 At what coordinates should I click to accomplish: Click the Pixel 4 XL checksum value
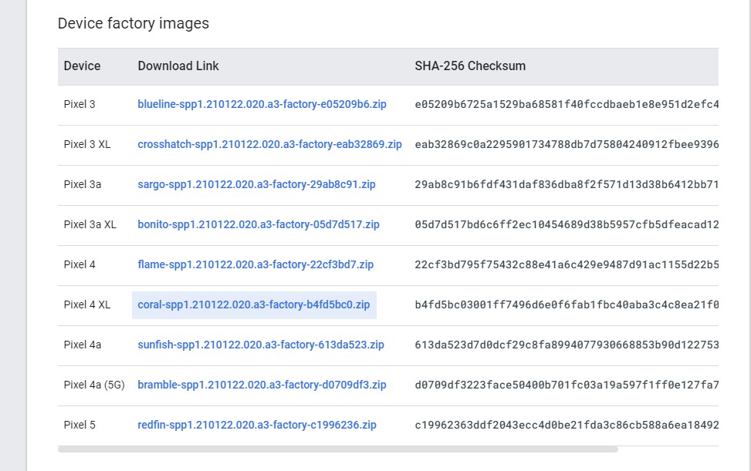click(x=567, y=304)
